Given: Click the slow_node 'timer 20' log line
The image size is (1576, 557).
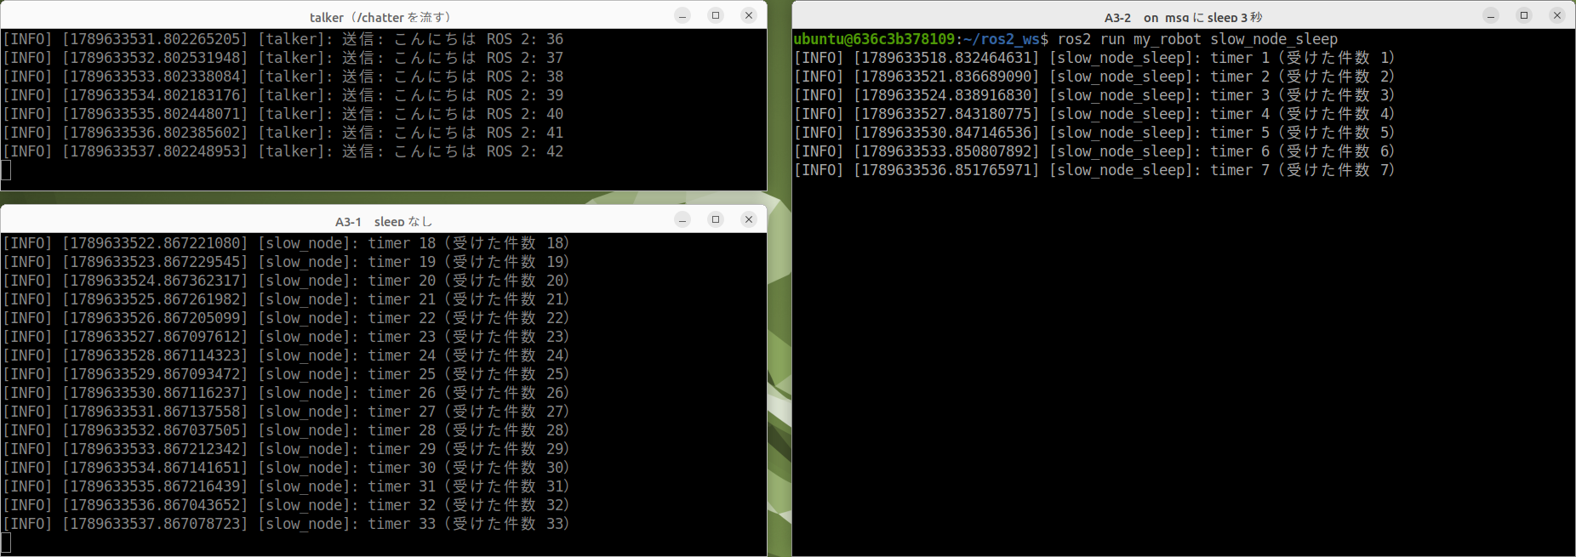Looking at the screenshot, I should pos(286,281).
